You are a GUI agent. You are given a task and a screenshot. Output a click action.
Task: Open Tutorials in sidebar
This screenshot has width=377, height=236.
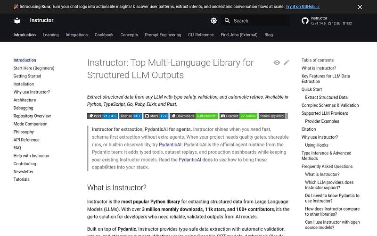pos(21,179)
